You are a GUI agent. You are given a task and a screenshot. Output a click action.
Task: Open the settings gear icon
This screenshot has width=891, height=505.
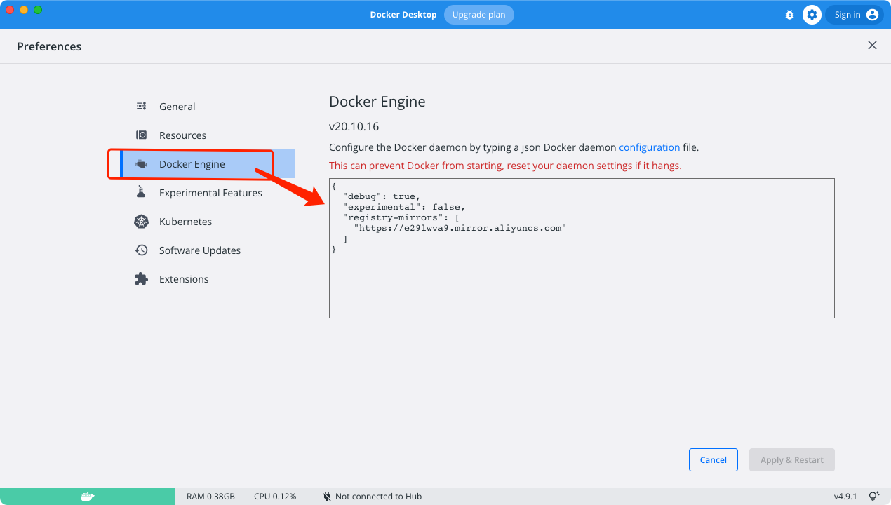[x=812, y=15]
